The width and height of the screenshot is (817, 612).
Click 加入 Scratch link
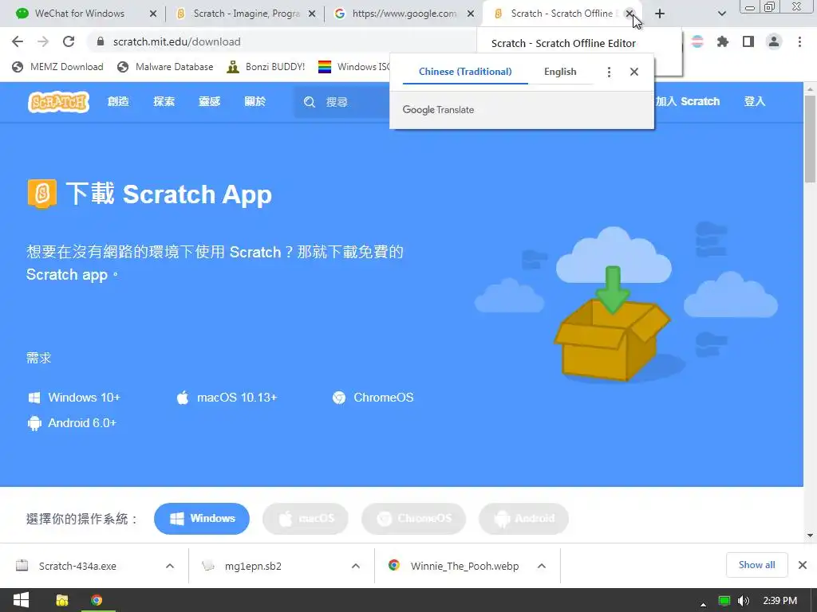(688, 101)
